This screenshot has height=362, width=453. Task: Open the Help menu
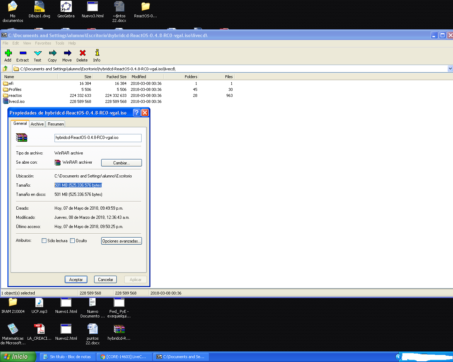pyautogui.click(x=72, y=43)
